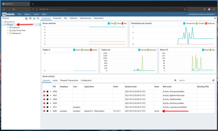Viewport: 218px width, 131px height.
Task: Click the browser address bar URL
Action: pyautogui.click(x=53, y=9)
